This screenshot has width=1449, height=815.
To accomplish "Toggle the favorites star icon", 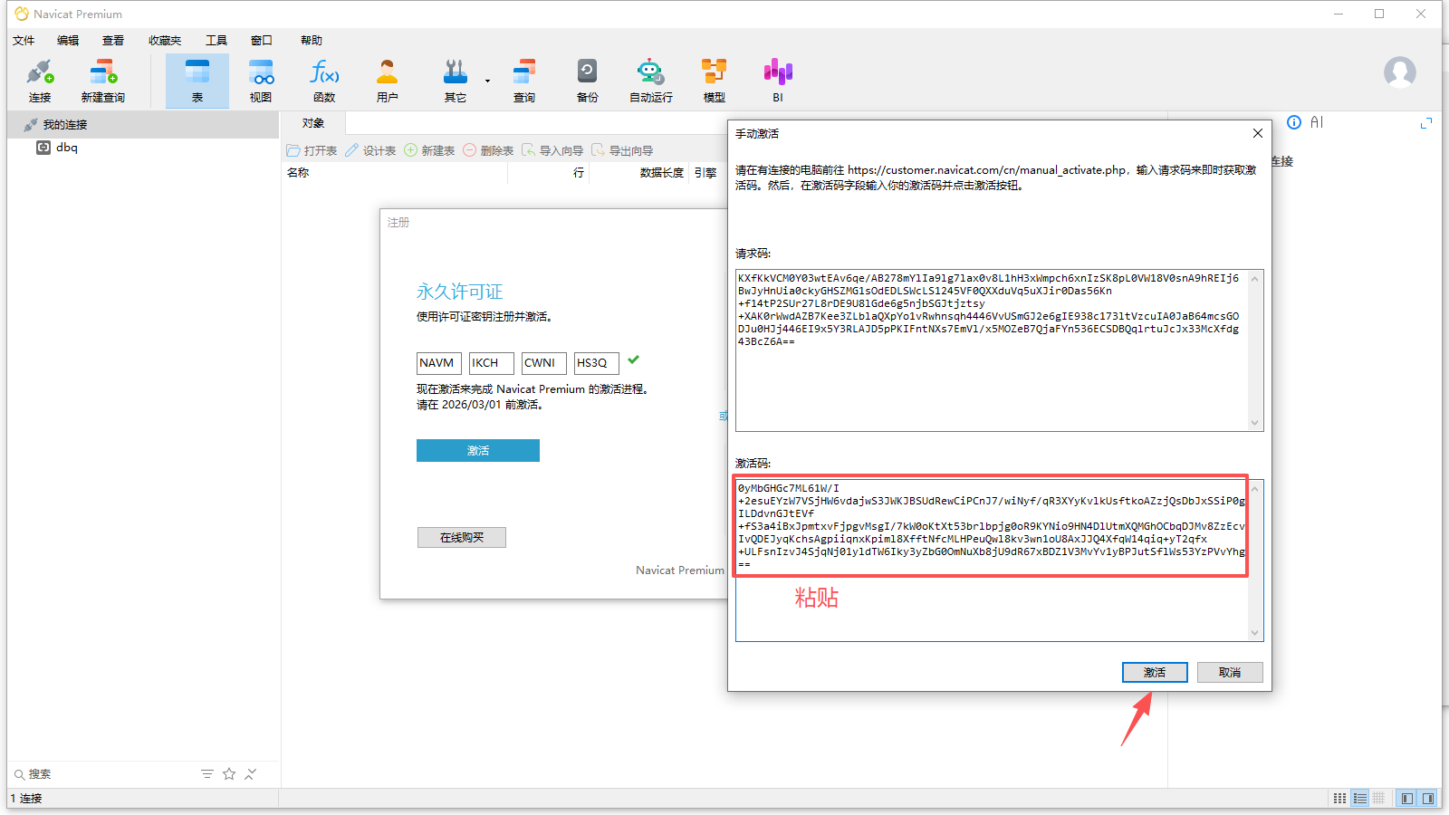I will pos(229,773).
